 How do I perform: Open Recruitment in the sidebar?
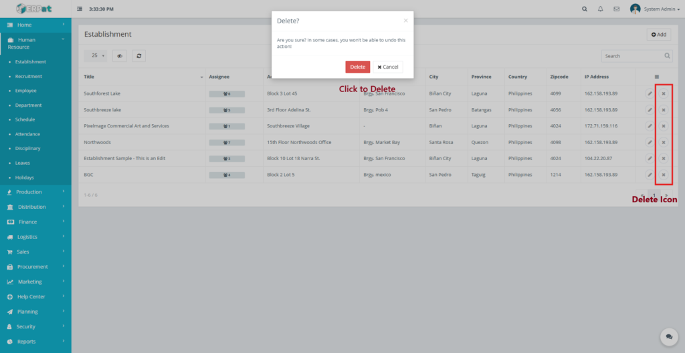click(29, 76)
